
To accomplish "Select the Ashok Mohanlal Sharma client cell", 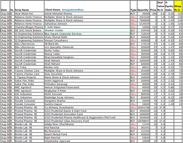I will point(87,14).
